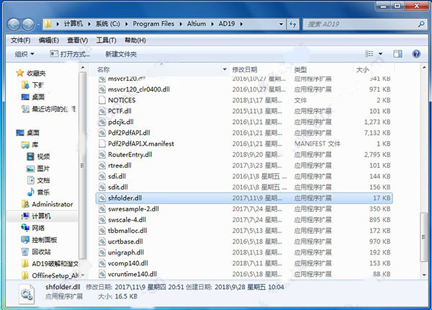Screen dimensions: 432x310
Task: Open the 帮助(H) menu
Action: (x=135, y=40)
